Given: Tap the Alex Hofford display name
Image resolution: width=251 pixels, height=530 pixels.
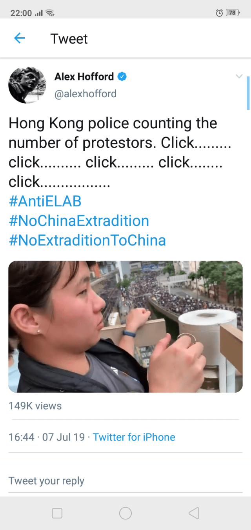Looking at the screenshot, I should (84, 76).
